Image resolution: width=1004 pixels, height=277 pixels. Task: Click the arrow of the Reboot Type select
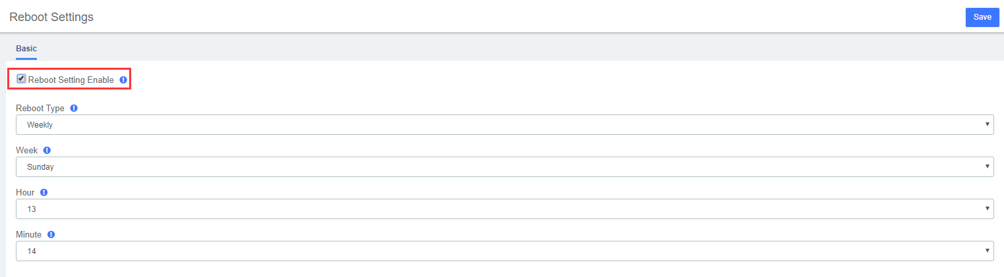[987, 124]
